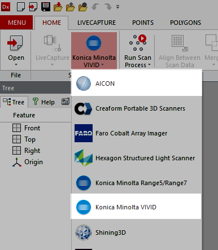Open the folder with gear settings icon
Viewport: 218px width, 250px height.
83,7
